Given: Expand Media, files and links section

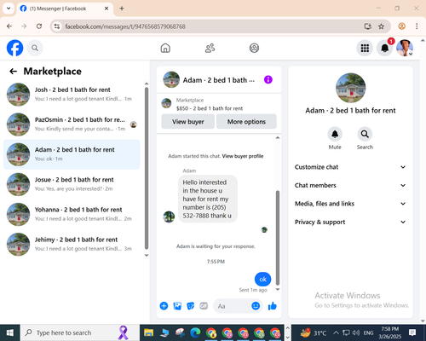Looking at the screenshot, I should coord(350,204).
